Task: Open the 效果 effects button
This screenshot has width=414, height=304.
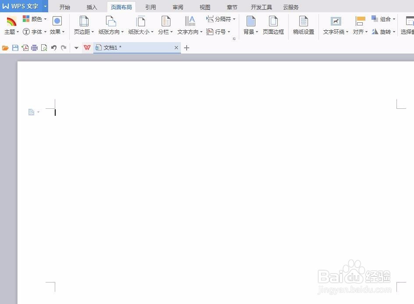Action: 57,25
